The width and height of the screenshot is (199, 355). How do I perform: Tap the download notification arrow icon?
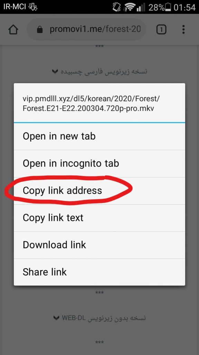(33, 7)
